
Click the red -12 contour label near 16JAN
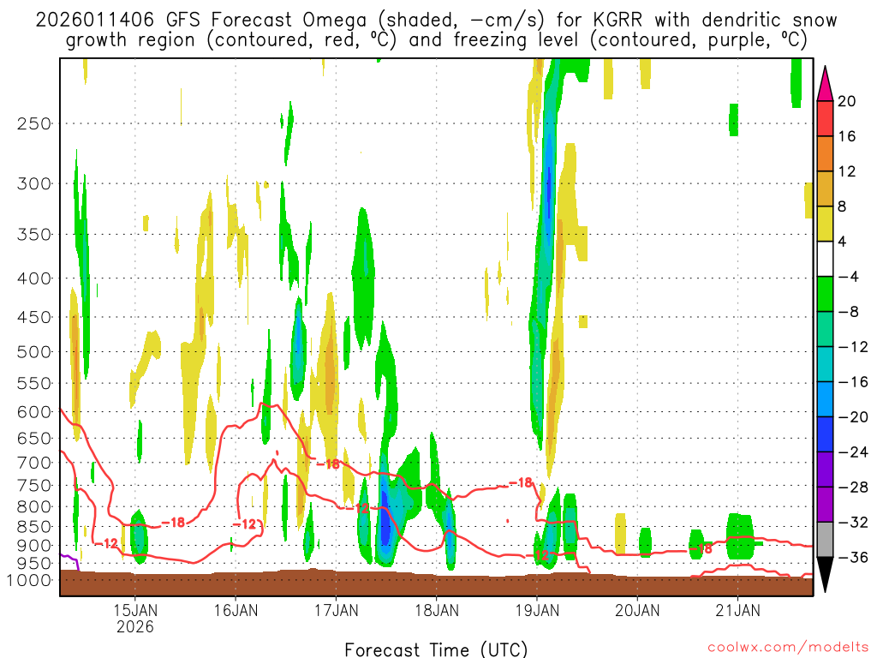pyautogui.click(x=244, y=524)
